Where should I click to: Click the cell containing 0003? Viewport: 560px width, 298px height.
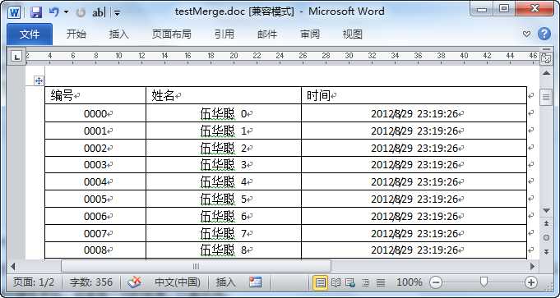tap(95, 165)
